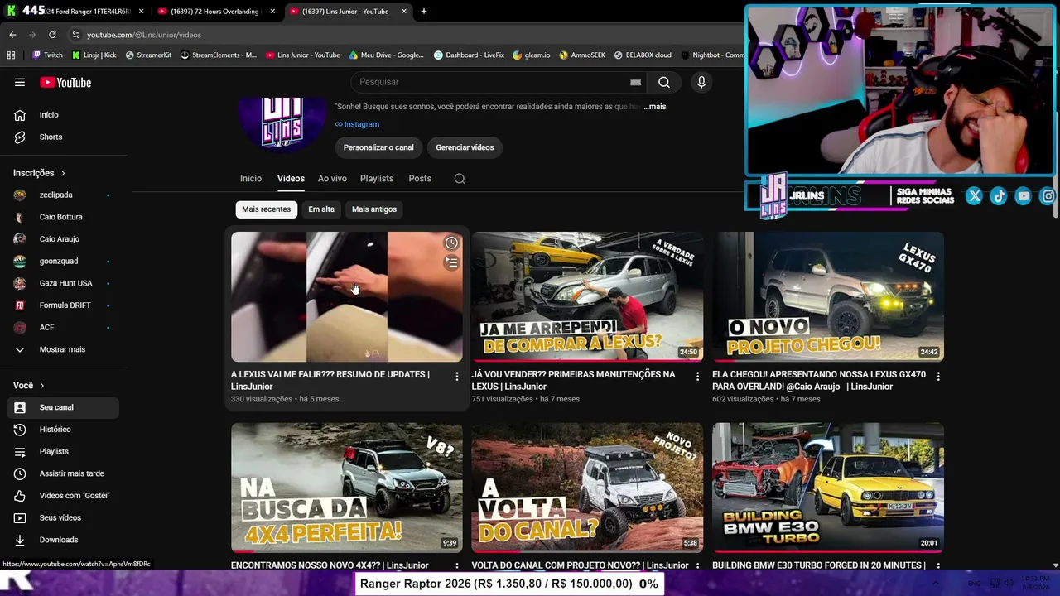
Task: Select the Mais recentes filter chip
Action: [x=266, y=209]
